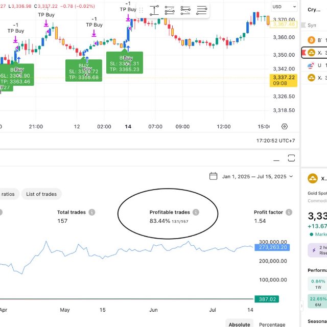Click the 'Profit factor' value 1.54
Viewport: 327px width, 327px height.
[x=260, y=221]
